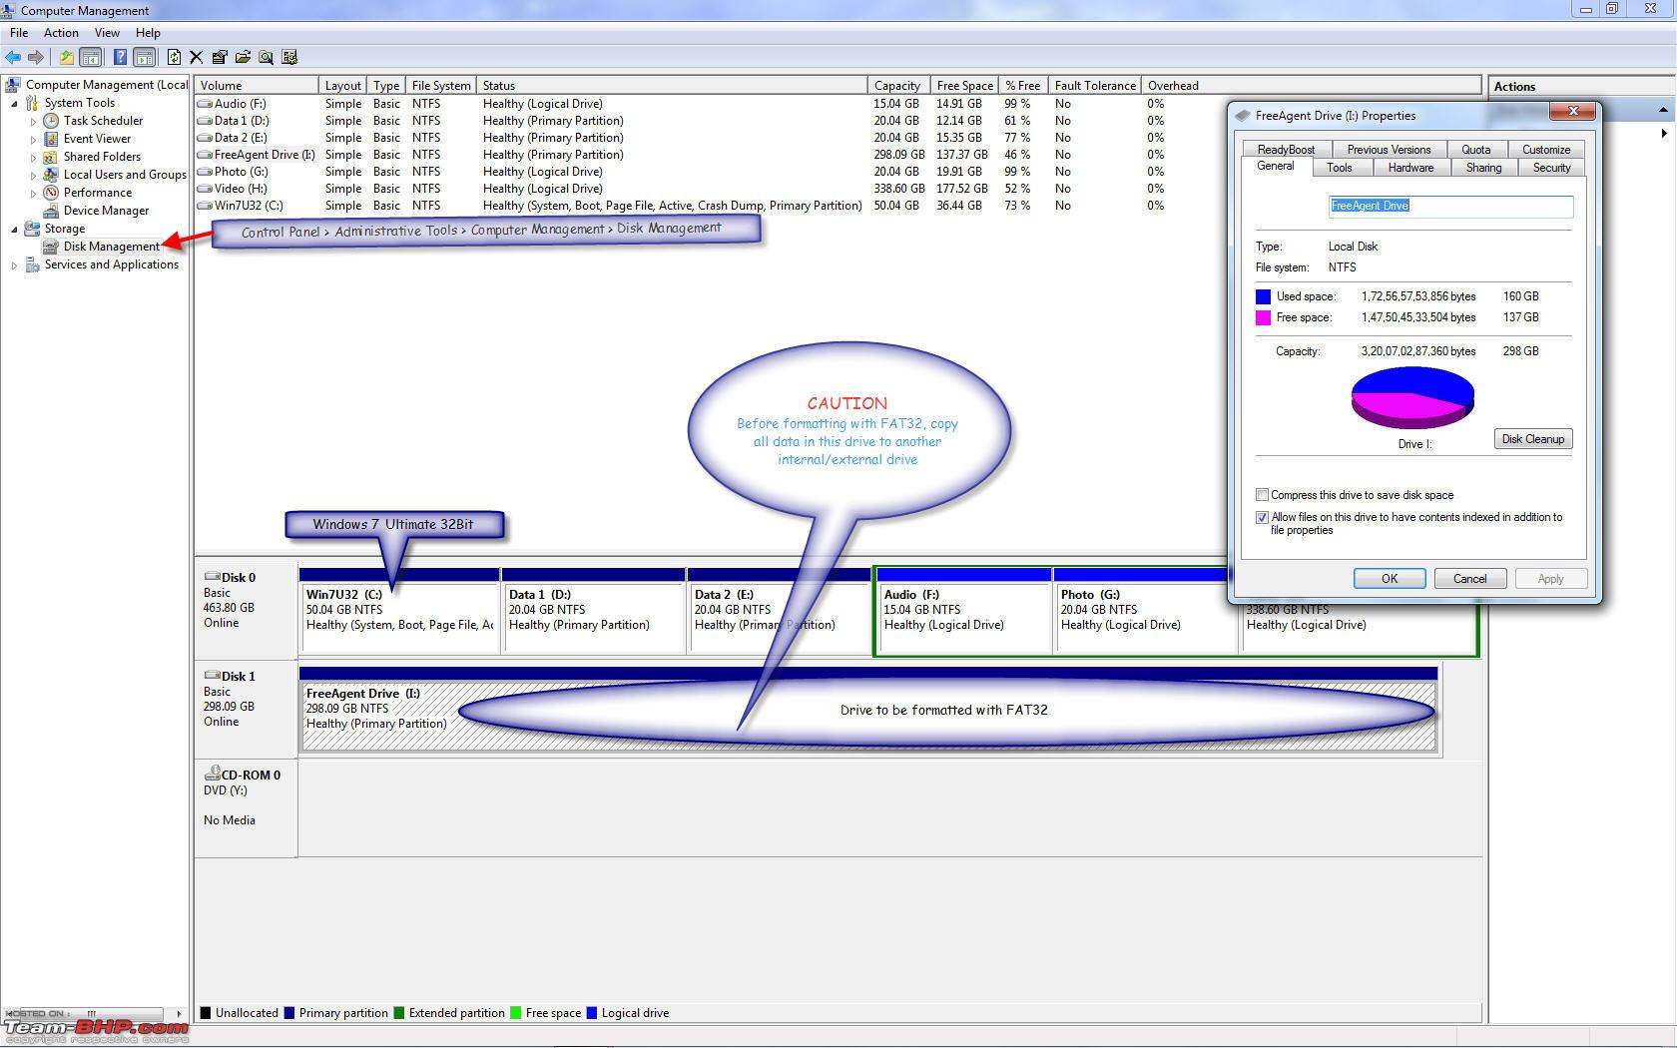Select the Audio (F:) logical drive block
Image resolution: width=1677 pixels, height=1048 pixels.
click(x=964, y=611)
